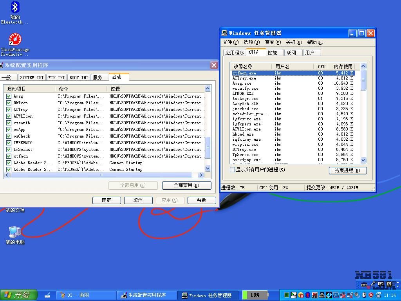Image resolution: width=401 pixels, height=301 pixels.
Task: Switch to the 服务 tab in system configuration
Action: pyautogui.click(x=98, y=77)
